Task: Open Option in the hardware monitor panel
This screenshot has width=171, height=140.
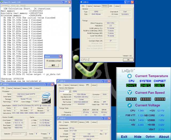Action: pyautogui.click(x=150, y=137)
